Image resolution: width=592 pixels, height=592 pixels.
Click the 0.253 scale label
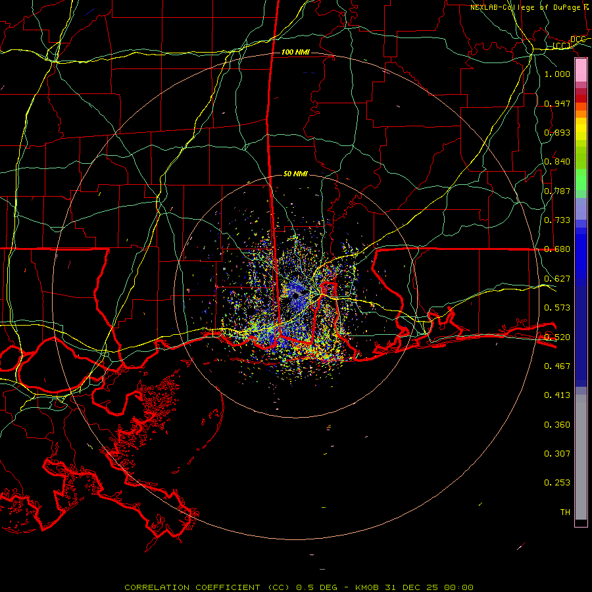pos(557,483)
